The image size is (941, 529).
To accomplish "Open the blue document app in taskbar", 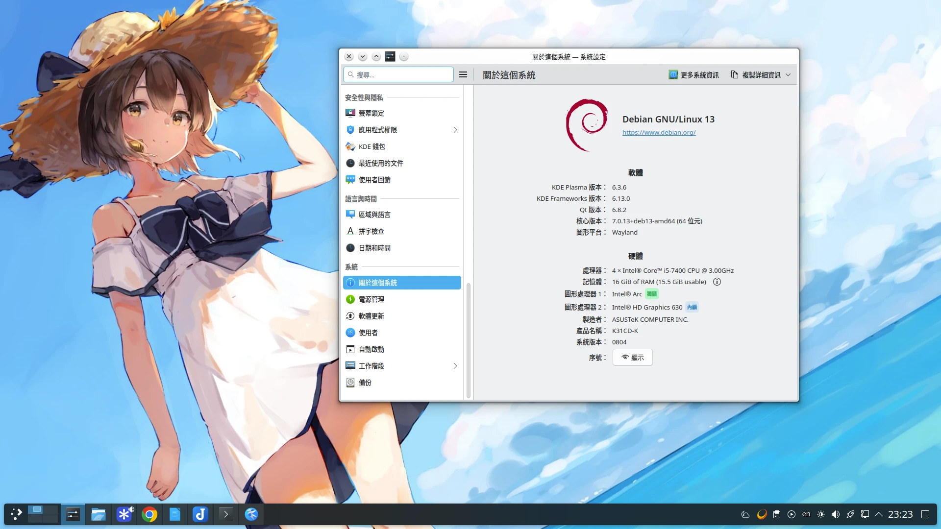I will (175, 514).
